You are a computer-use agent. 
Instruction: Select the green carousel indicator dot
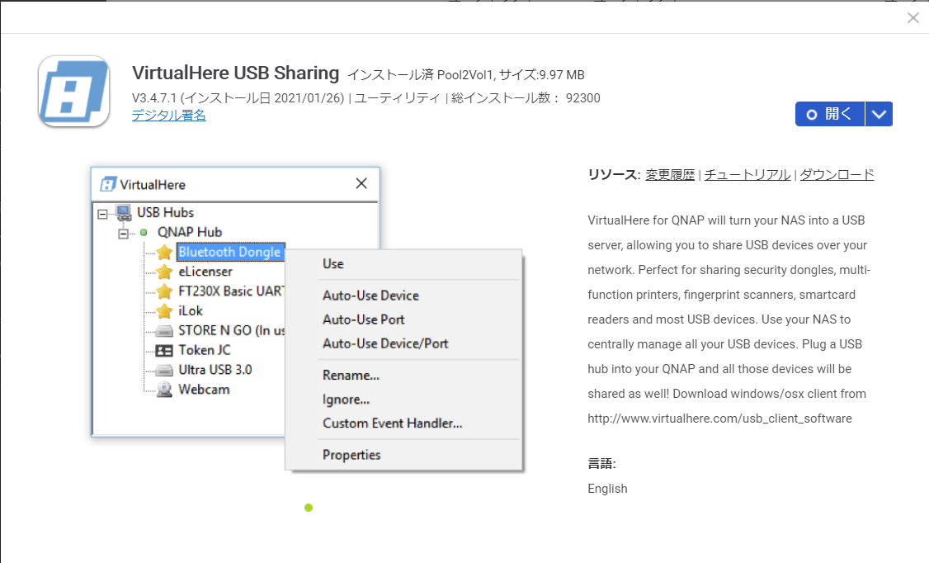(308, 508)
